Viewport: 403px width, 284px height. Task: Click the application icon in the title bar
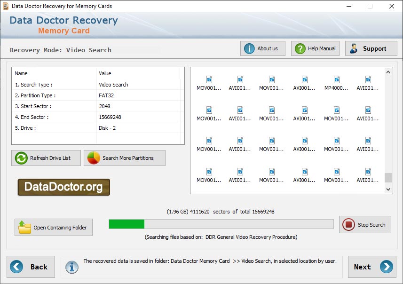click(x=7, y=6)
